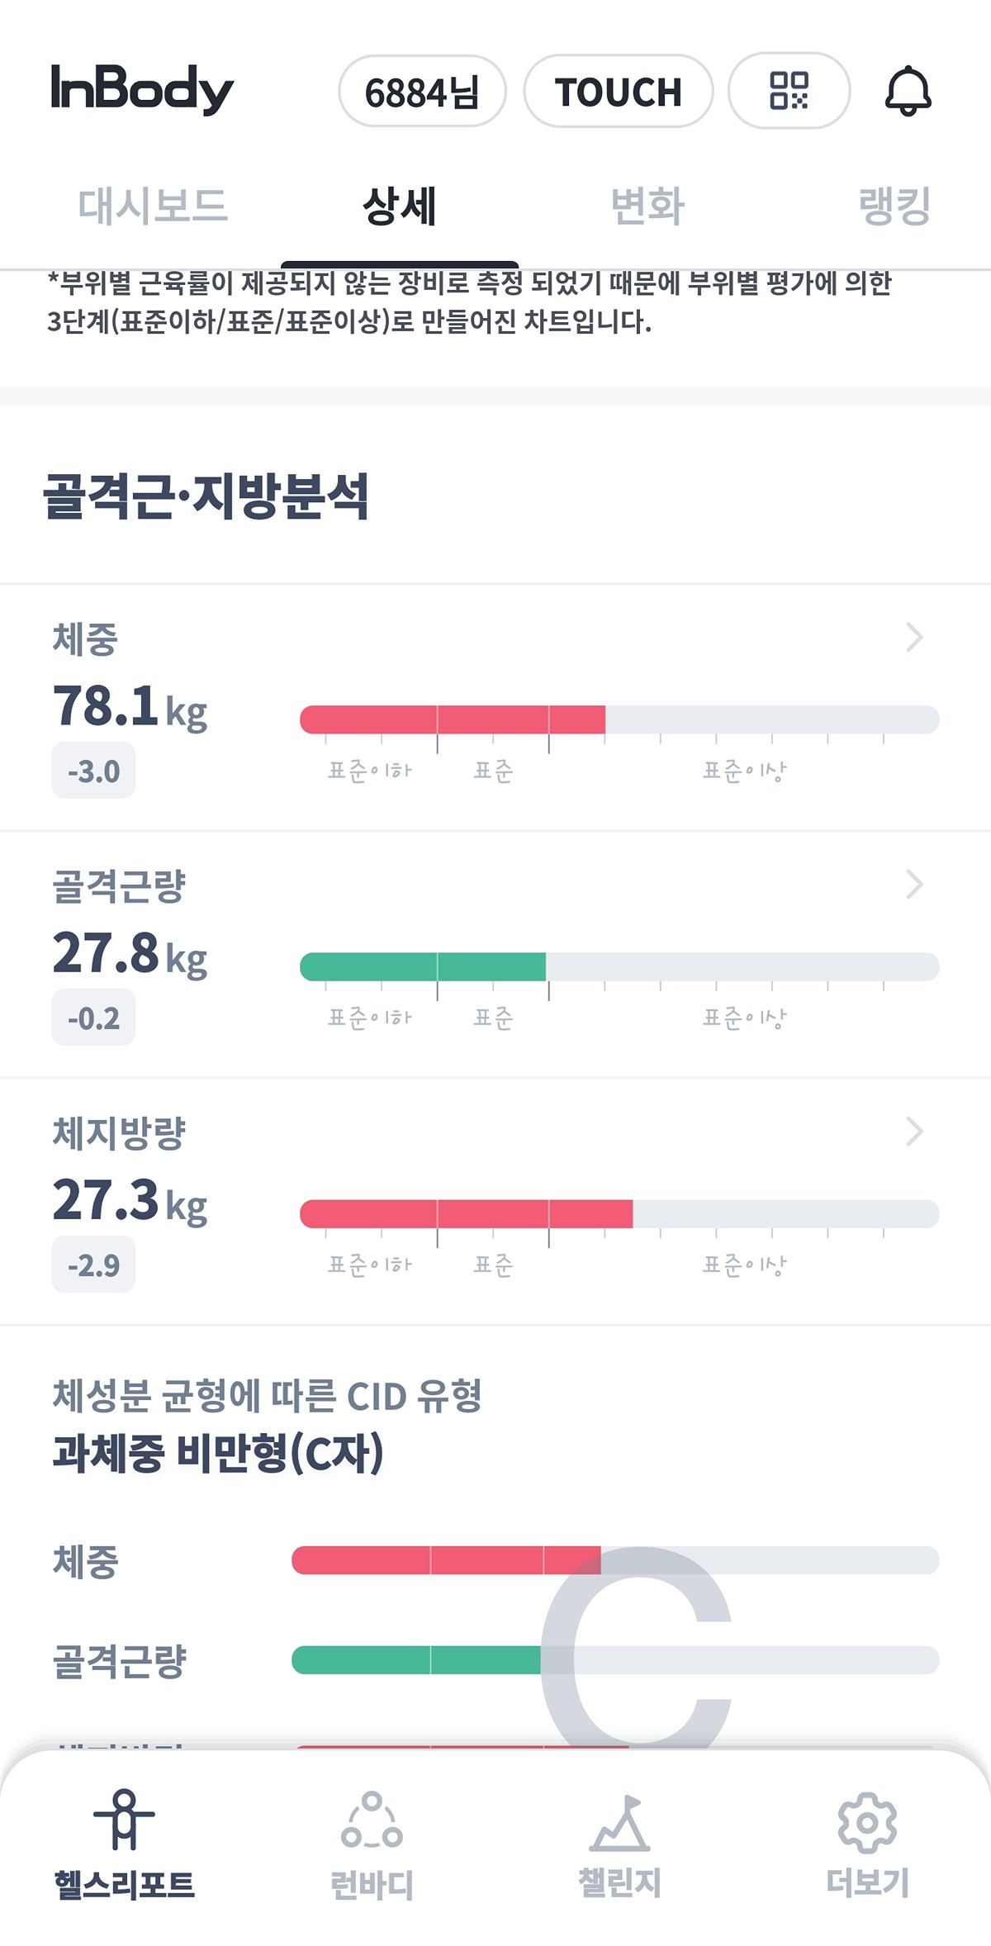This screenshot has height=1946, width=991.
Task: Open the 런바디 navigation icon
Action: [x=372, y=1821]
